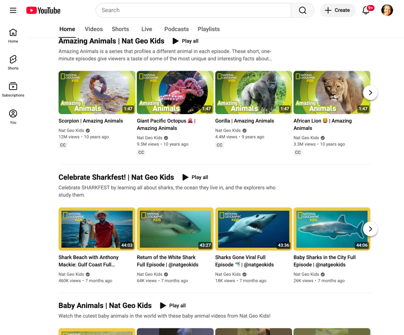This screenshot has height=335, width=404.
Task: Open the user avatar account menu
Action: (x=387, y=10)
